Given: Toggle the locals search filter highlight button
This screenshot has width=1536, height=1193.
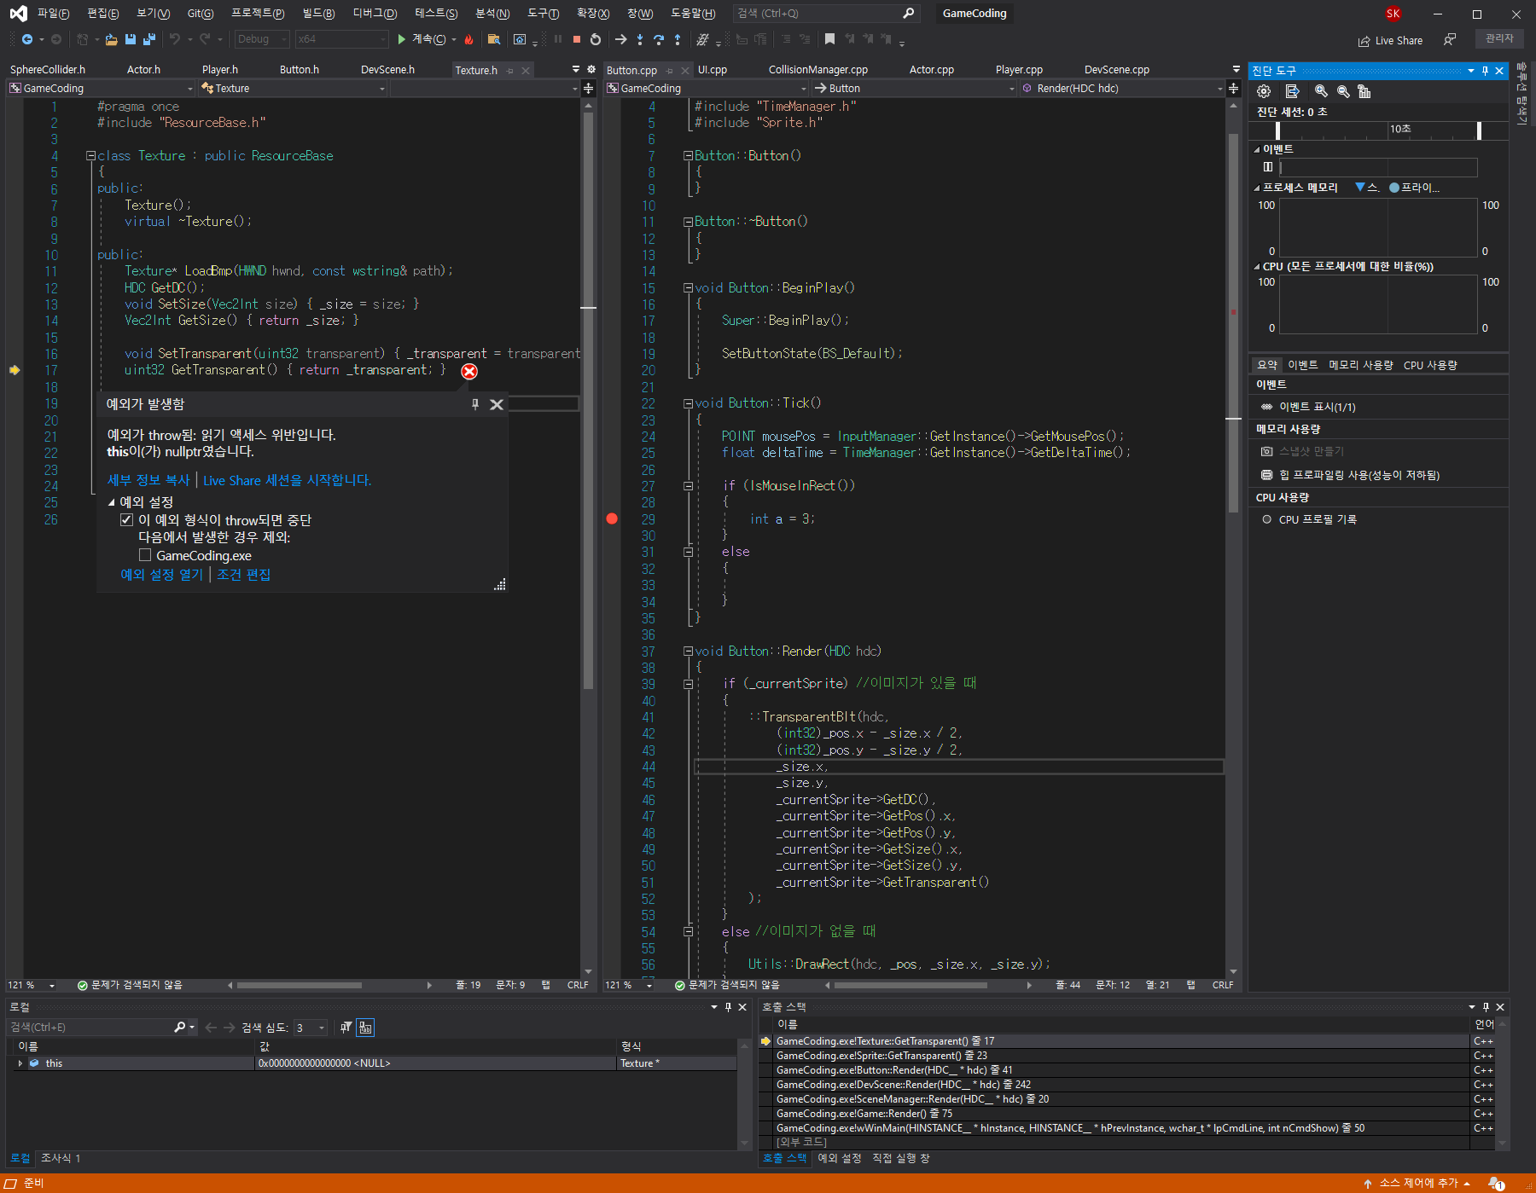Looking at the screenshot, I should [365, 1028].
